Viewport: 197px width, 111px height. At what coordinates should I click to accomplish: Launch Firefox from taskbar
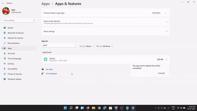click(88, 108)
